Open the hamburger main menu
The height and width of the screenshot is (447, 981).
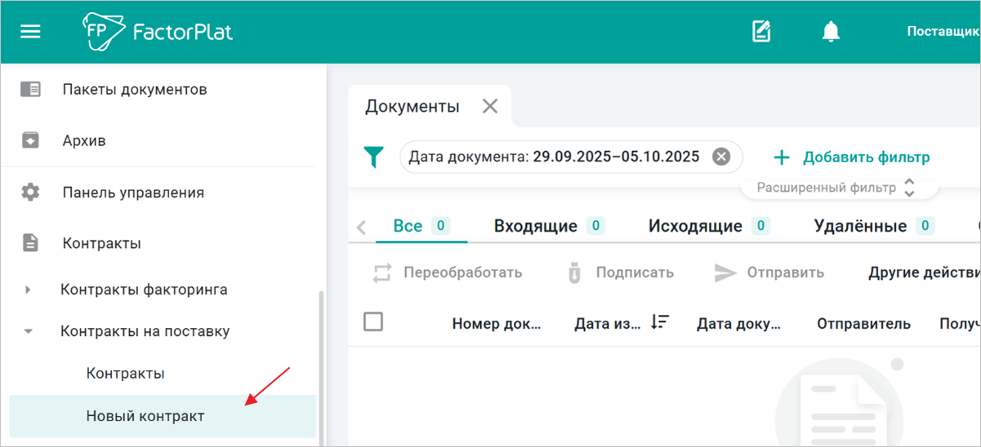click(30, 32)
